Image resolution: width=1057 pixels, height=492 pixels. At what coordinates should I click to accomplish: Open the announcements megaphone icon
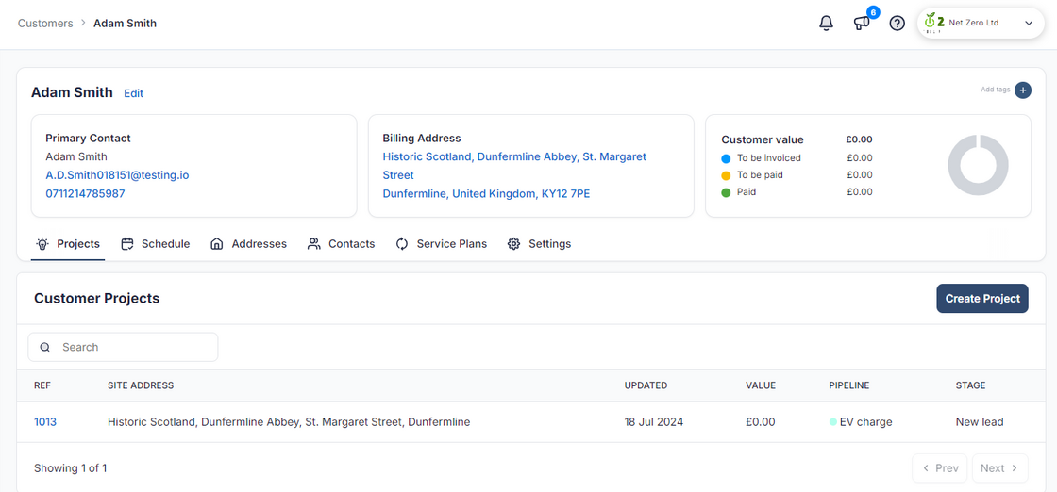[862, 24]
